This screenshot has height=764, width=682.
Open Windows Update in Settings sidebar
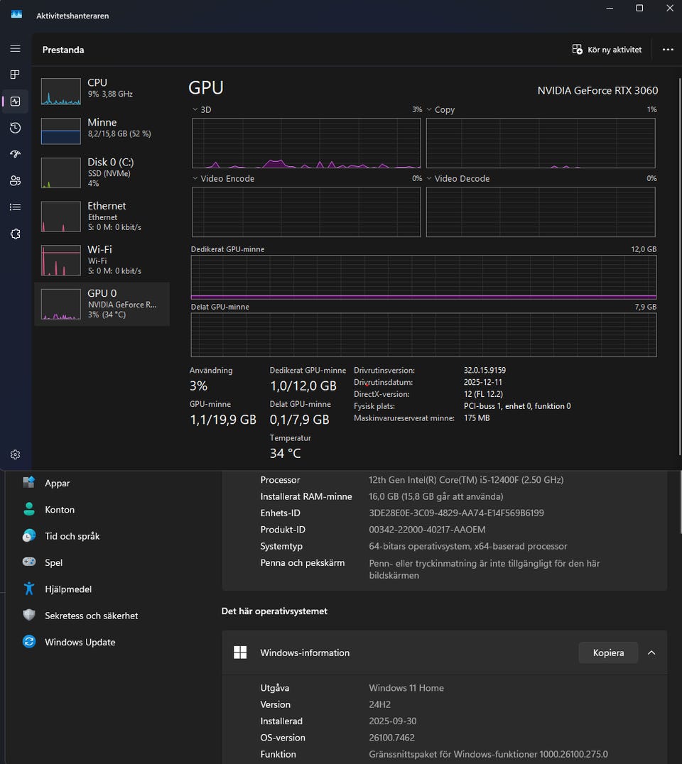[80, 642]
